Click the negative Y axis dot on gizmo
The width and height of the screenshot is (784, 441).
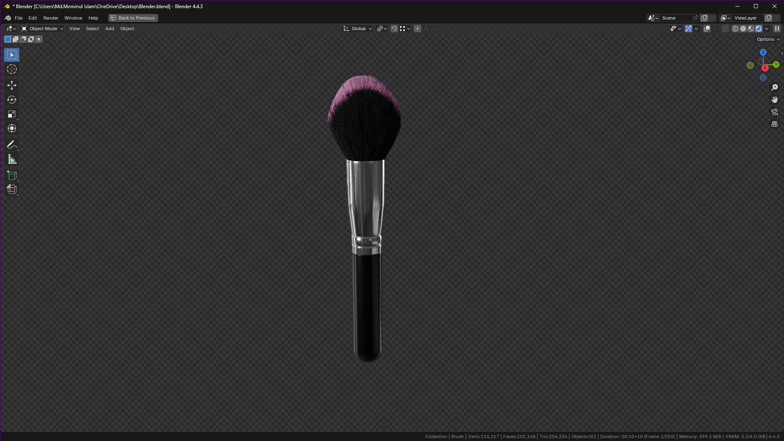pos(750,65)
